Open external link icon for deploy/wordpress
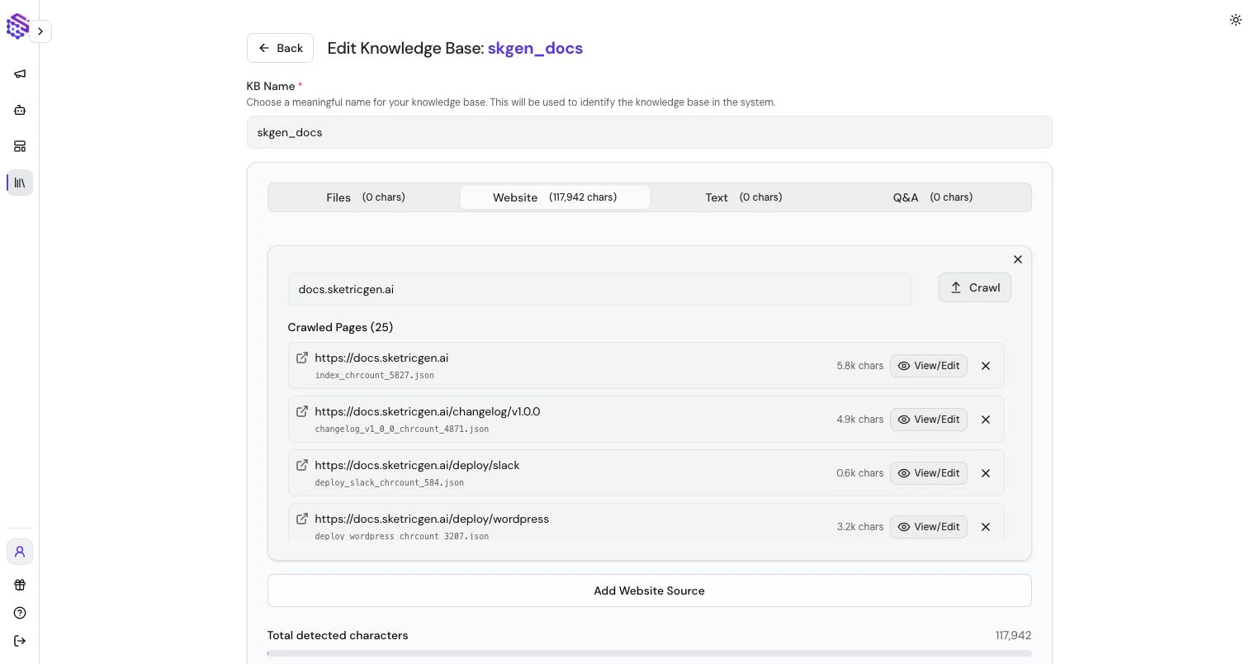This screenshot has width=1259, height=664. (302, 519)
